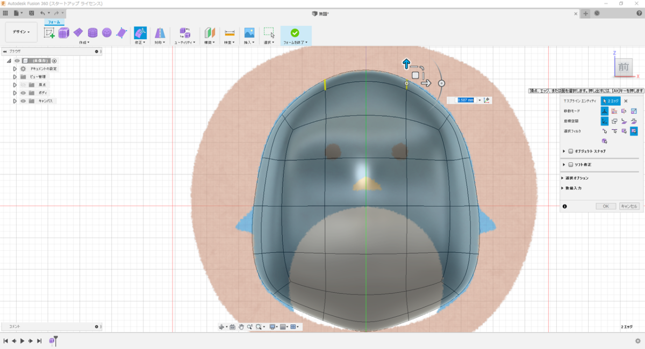645x349 pixels.
Task: Expand the Selection Options (選択オプション) section
Action: pos(563,178)
